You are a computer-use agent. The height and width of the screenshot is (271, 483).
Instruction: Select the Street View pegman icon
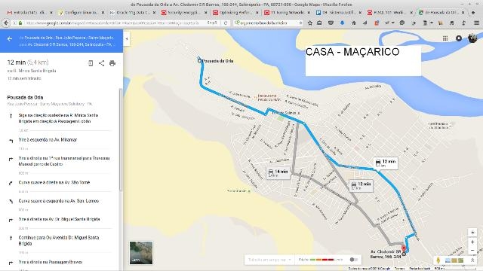point(438,260)
